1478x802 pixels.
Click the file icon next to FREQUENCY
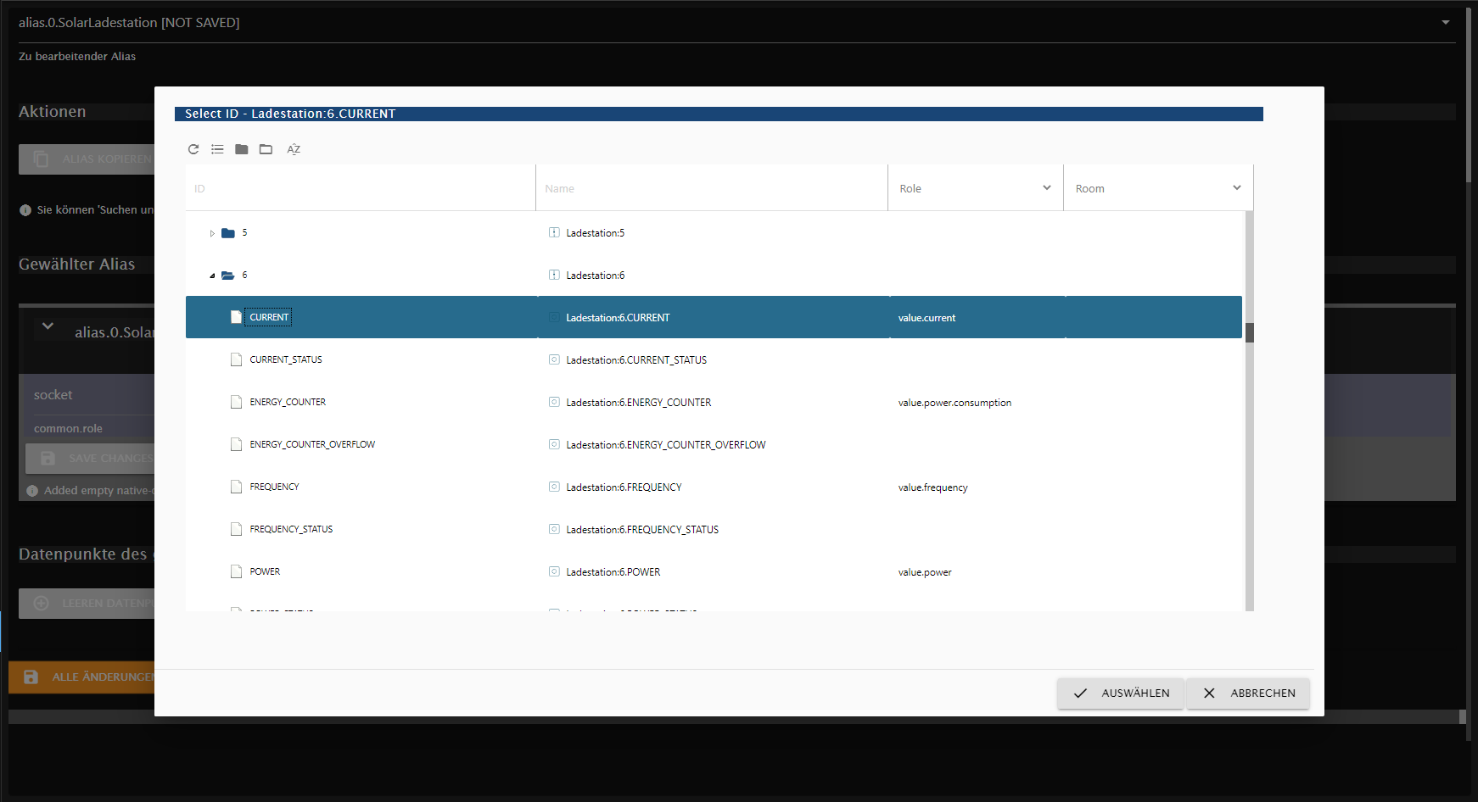pyautogui.click(x=237, y=487)
